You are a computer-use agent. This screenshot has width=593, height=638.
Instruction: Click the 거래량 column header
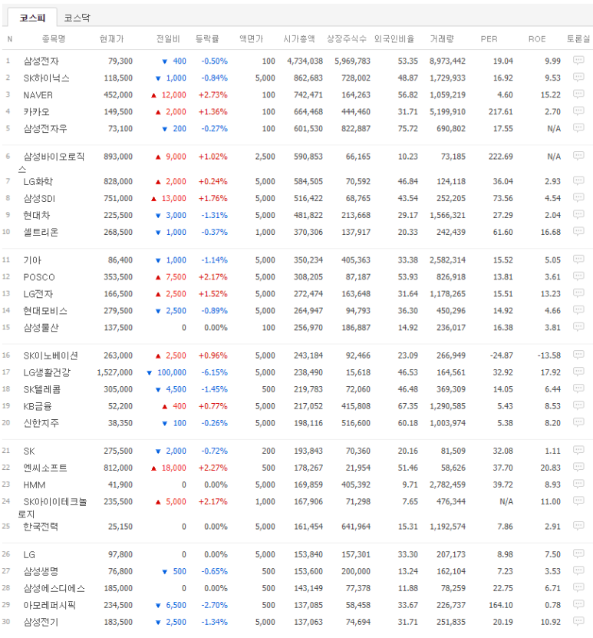pos(442,38)
